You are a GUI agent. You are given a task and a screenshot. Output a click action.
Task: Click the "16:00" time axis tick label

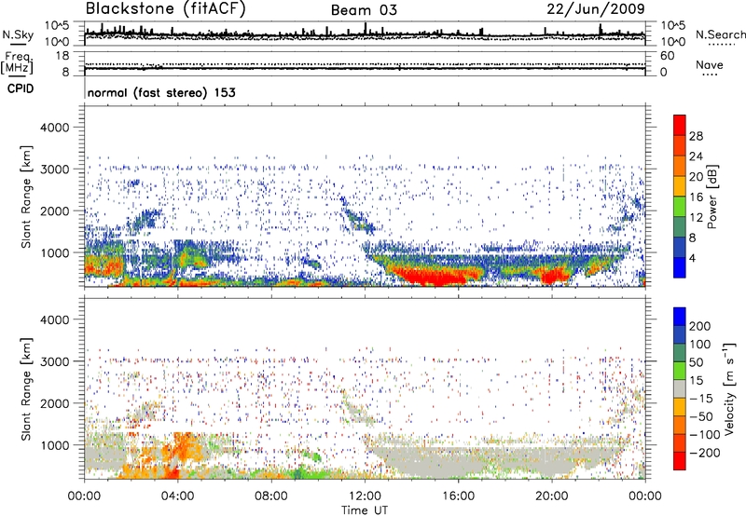pos(458,496)
